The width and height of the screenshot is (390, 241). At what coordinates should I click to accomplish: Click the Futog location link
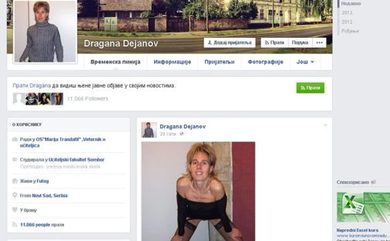[x=43, y=181]
